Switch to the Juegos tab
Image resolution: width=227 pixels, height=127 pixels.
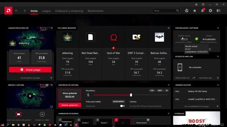pos(46,11)
